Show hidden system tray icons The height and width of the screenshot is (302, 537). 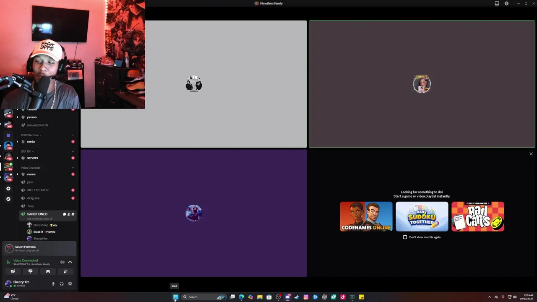(x=489, y=297)
